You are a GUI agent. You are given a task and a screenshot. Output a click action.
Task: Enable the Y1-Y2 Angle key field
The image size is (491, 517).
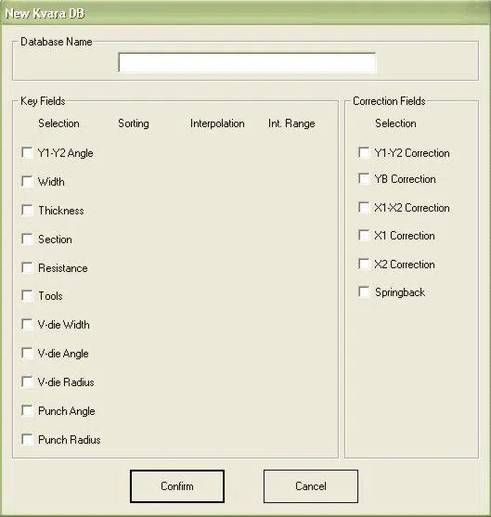pyautogui.click(x=27, y=152)
